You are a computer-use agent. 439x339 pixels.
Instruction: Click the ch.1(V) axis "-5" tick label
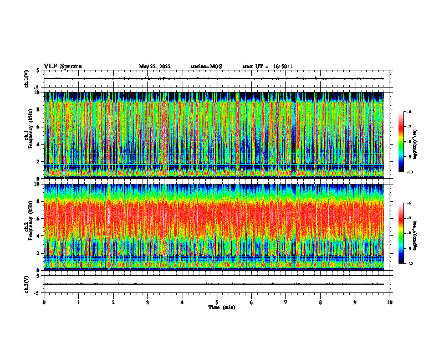(37, 88)
